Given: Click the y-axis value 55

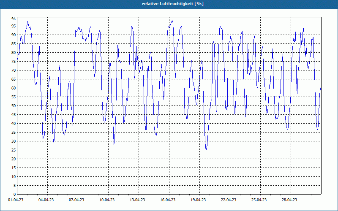Looking at the screenshot, I should coord(14,97).
